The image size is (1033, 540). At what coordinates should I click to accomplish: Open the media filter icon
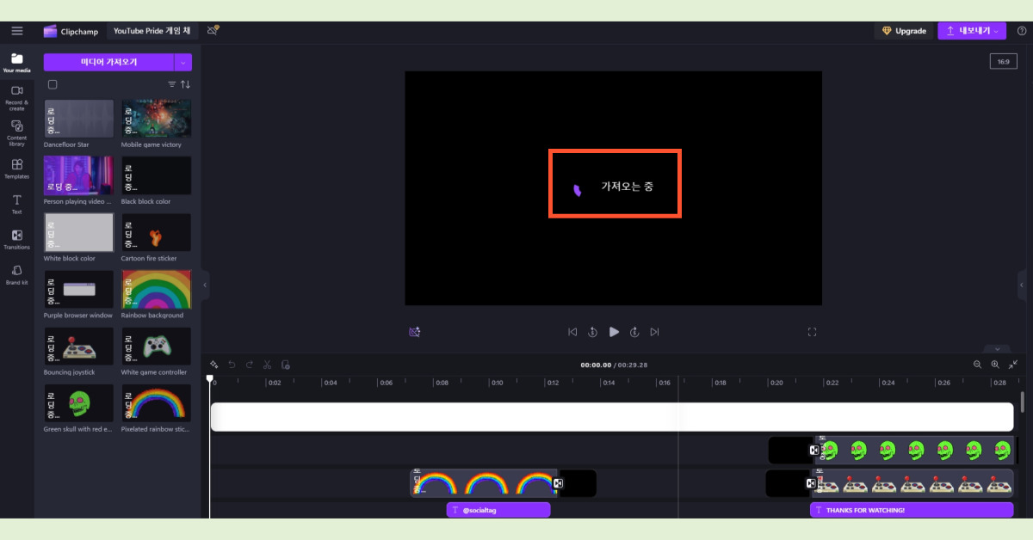coord(171,84)
